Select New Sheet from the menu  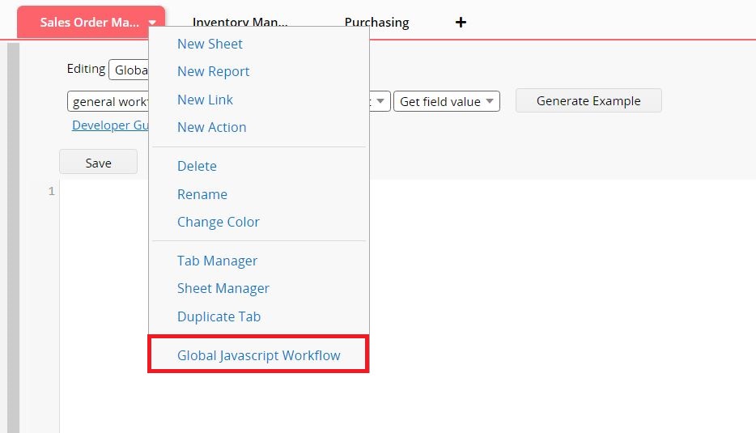(210, 44)
